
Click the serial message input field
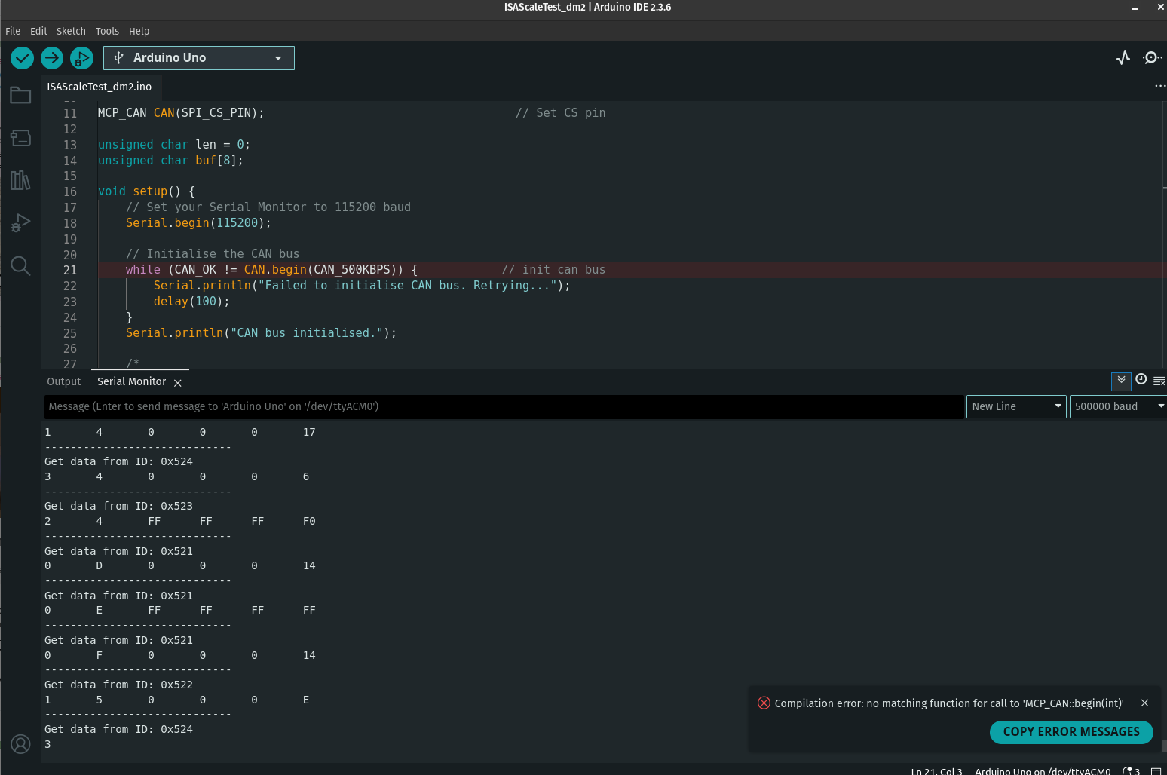pos(504,406)
